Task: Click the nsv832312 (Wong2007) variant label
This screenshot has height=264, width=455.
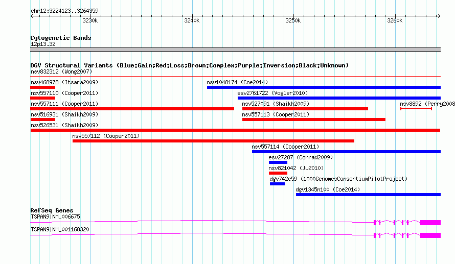Action: pyautogui.click(x=61, y=71)
